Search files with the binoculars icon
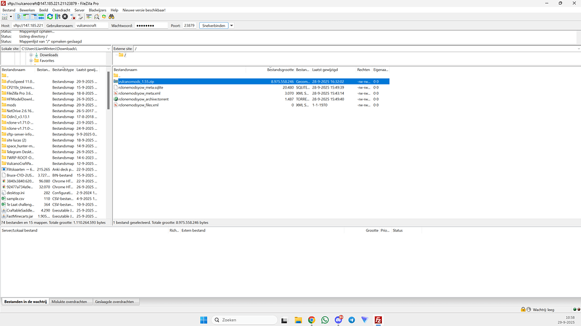 pyautogui.click(x=111, y=16)
